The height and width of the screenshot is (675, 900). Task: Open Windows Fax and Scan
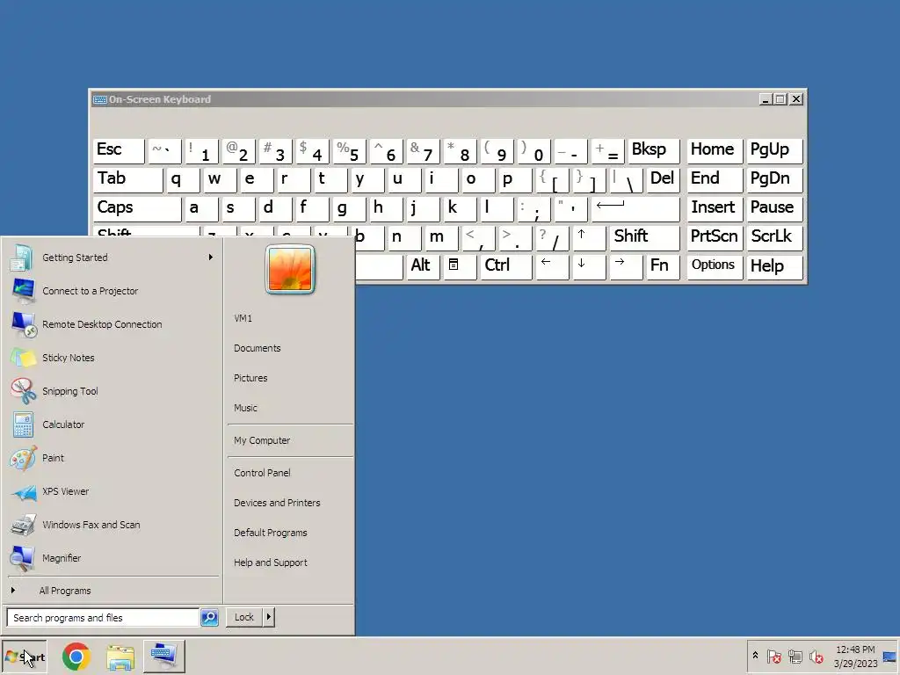coord(112,525)
